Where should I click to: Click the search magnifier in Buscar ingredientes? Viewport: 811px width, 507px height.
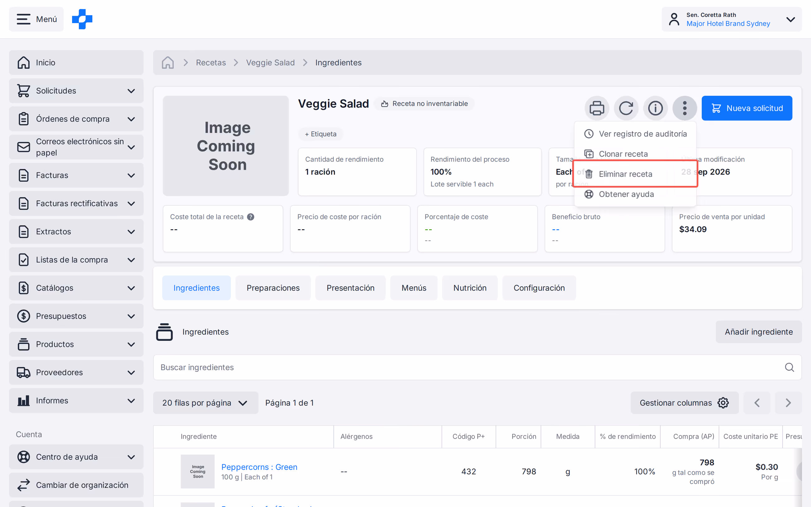click(x=789, y=367)
